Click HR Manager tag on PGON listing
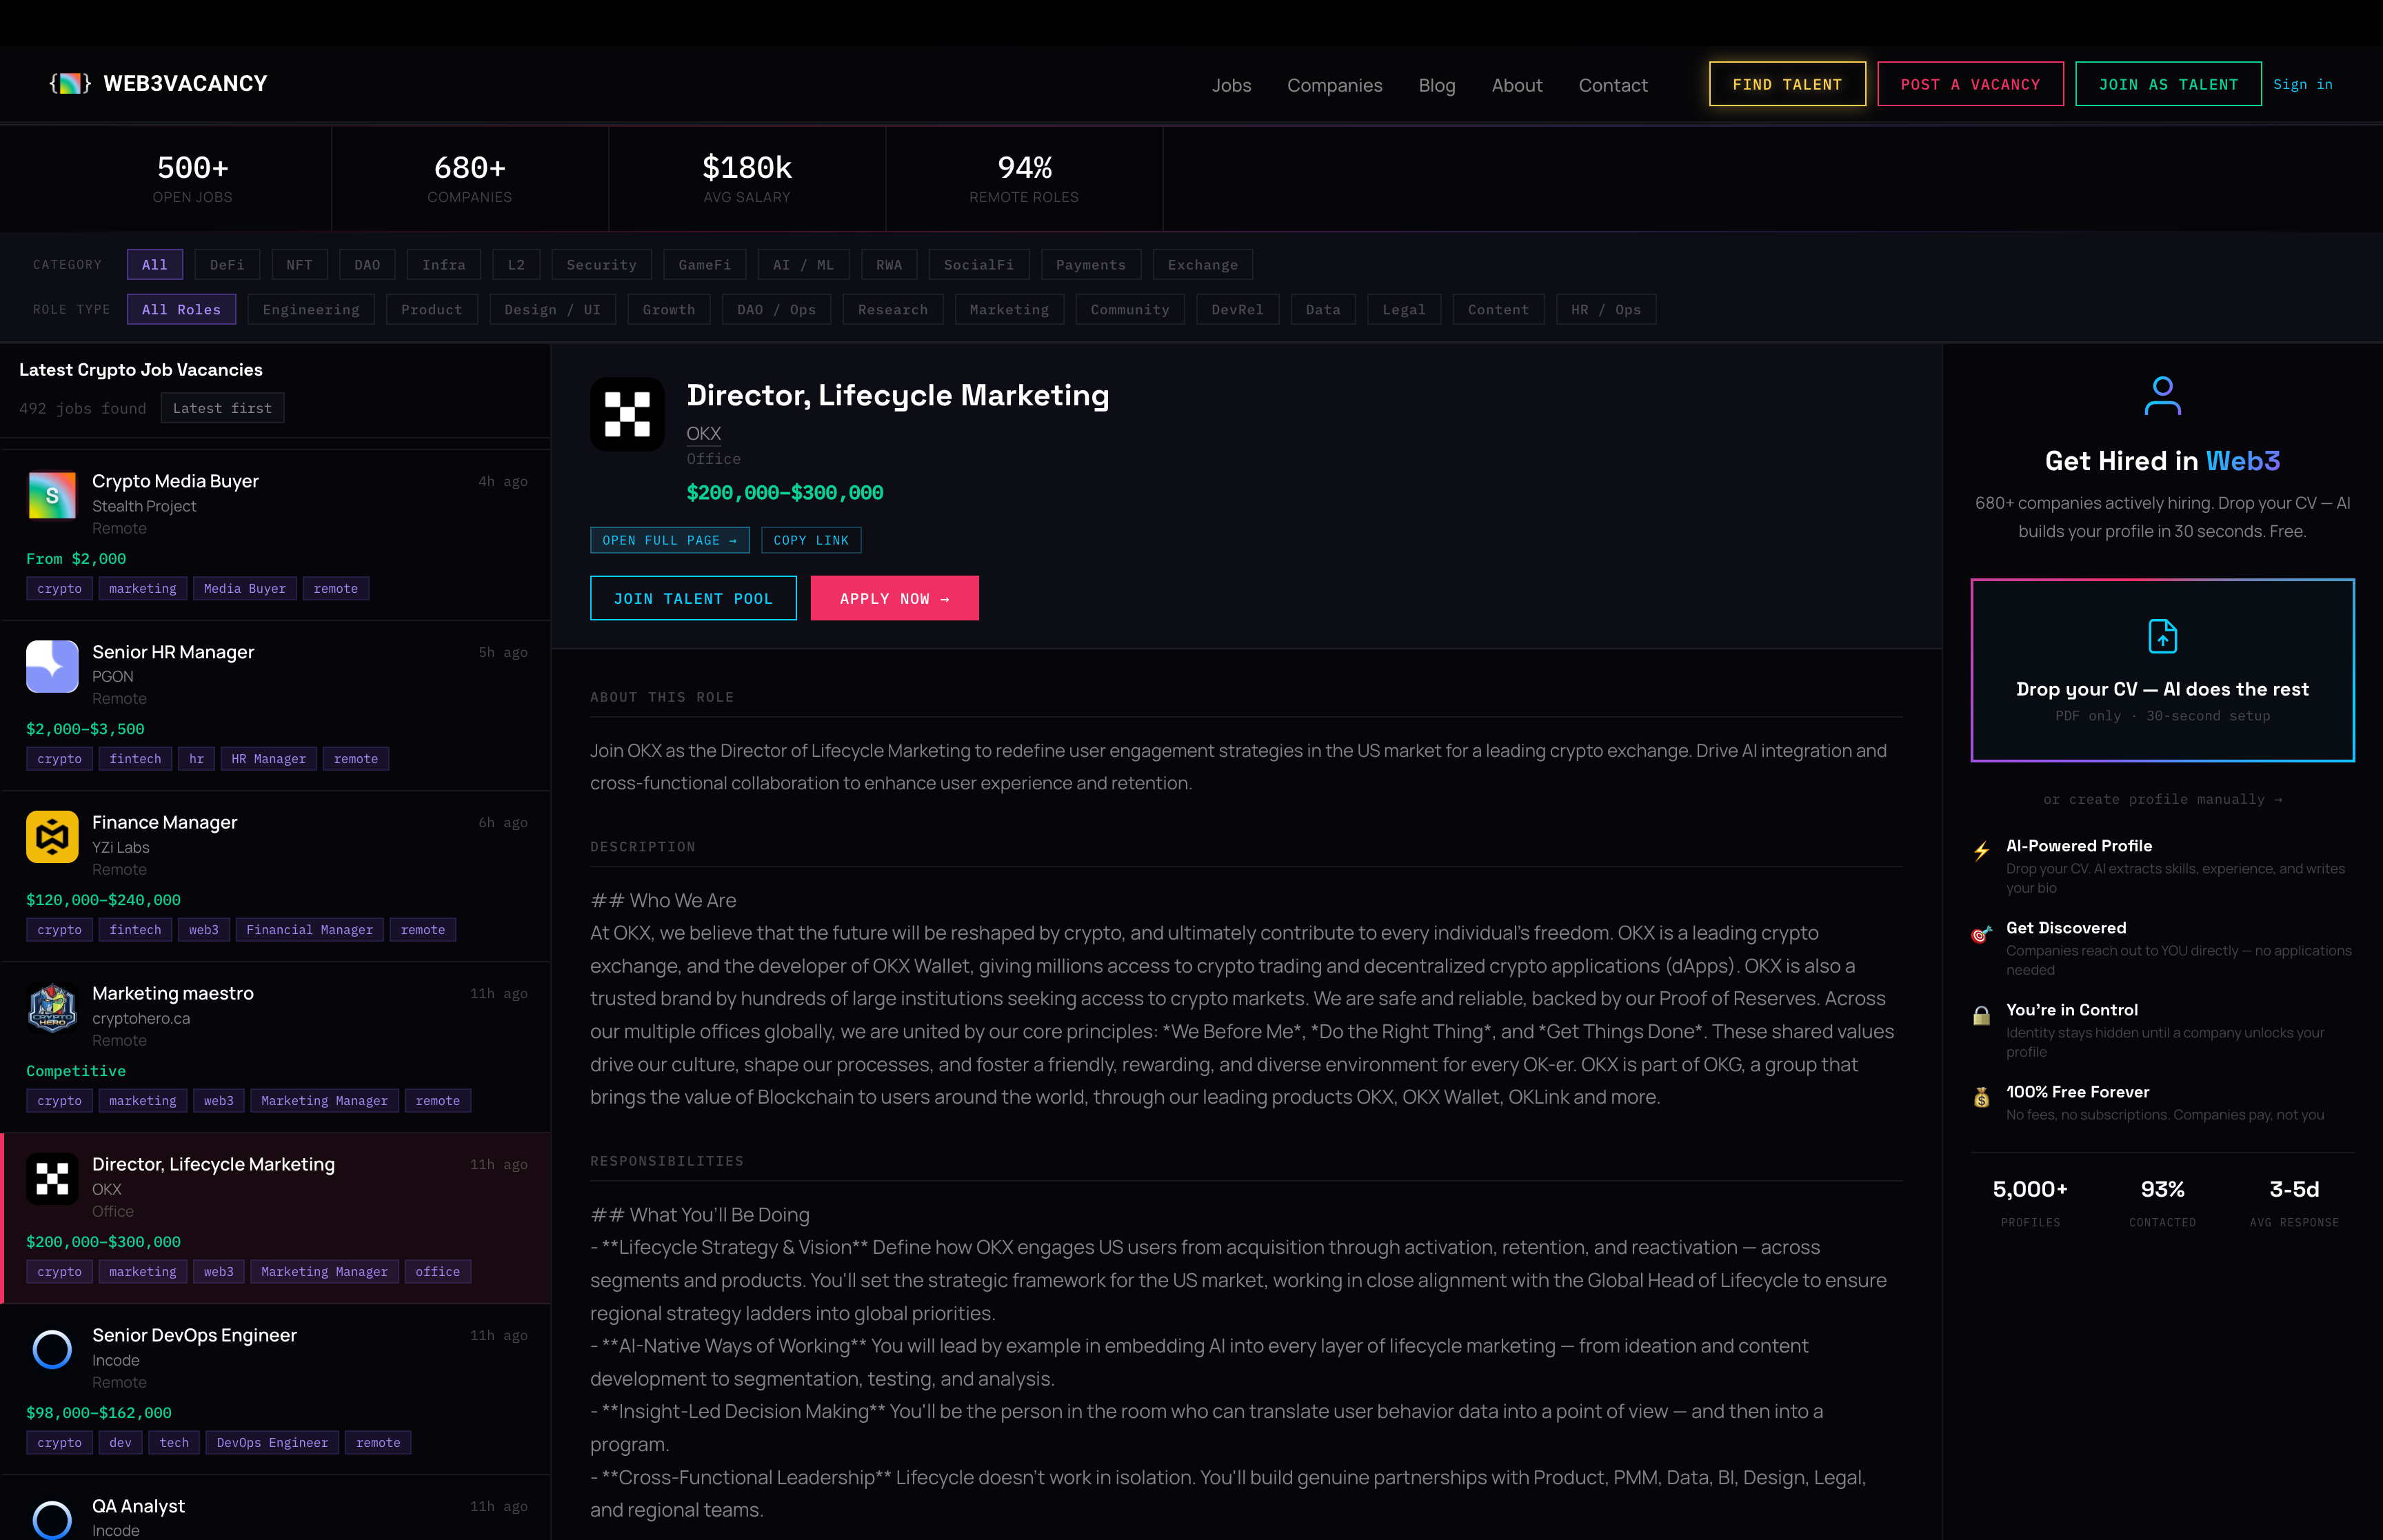 268,759
